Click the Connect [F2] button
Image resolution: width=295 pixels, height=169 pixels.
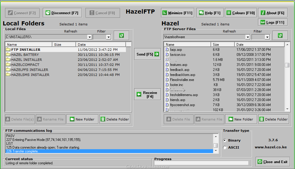(22, 13)
